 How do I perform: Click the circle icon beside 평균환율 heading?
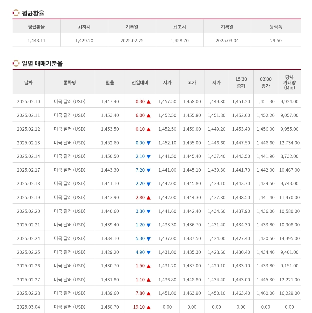[x=16, y=13]
